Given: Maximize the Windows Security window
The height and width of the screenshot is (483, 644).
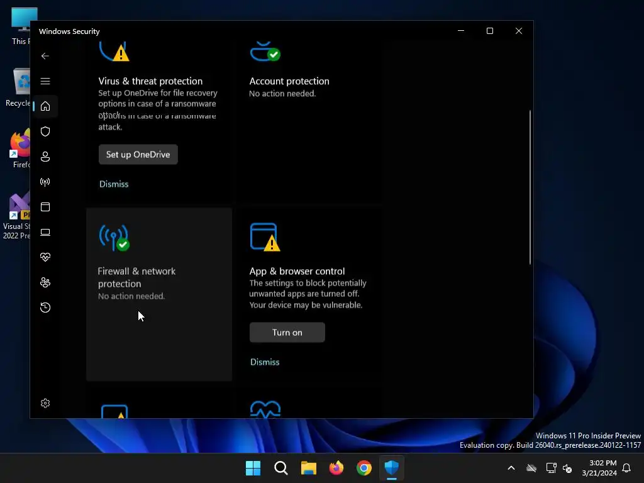Looking at the screenshot, I should click(x=489, y=31).
